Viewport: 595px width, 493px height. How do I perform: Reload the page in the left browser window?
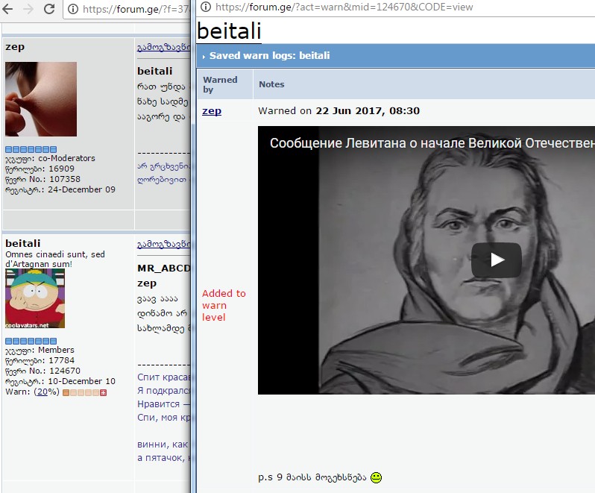(49, 9)
